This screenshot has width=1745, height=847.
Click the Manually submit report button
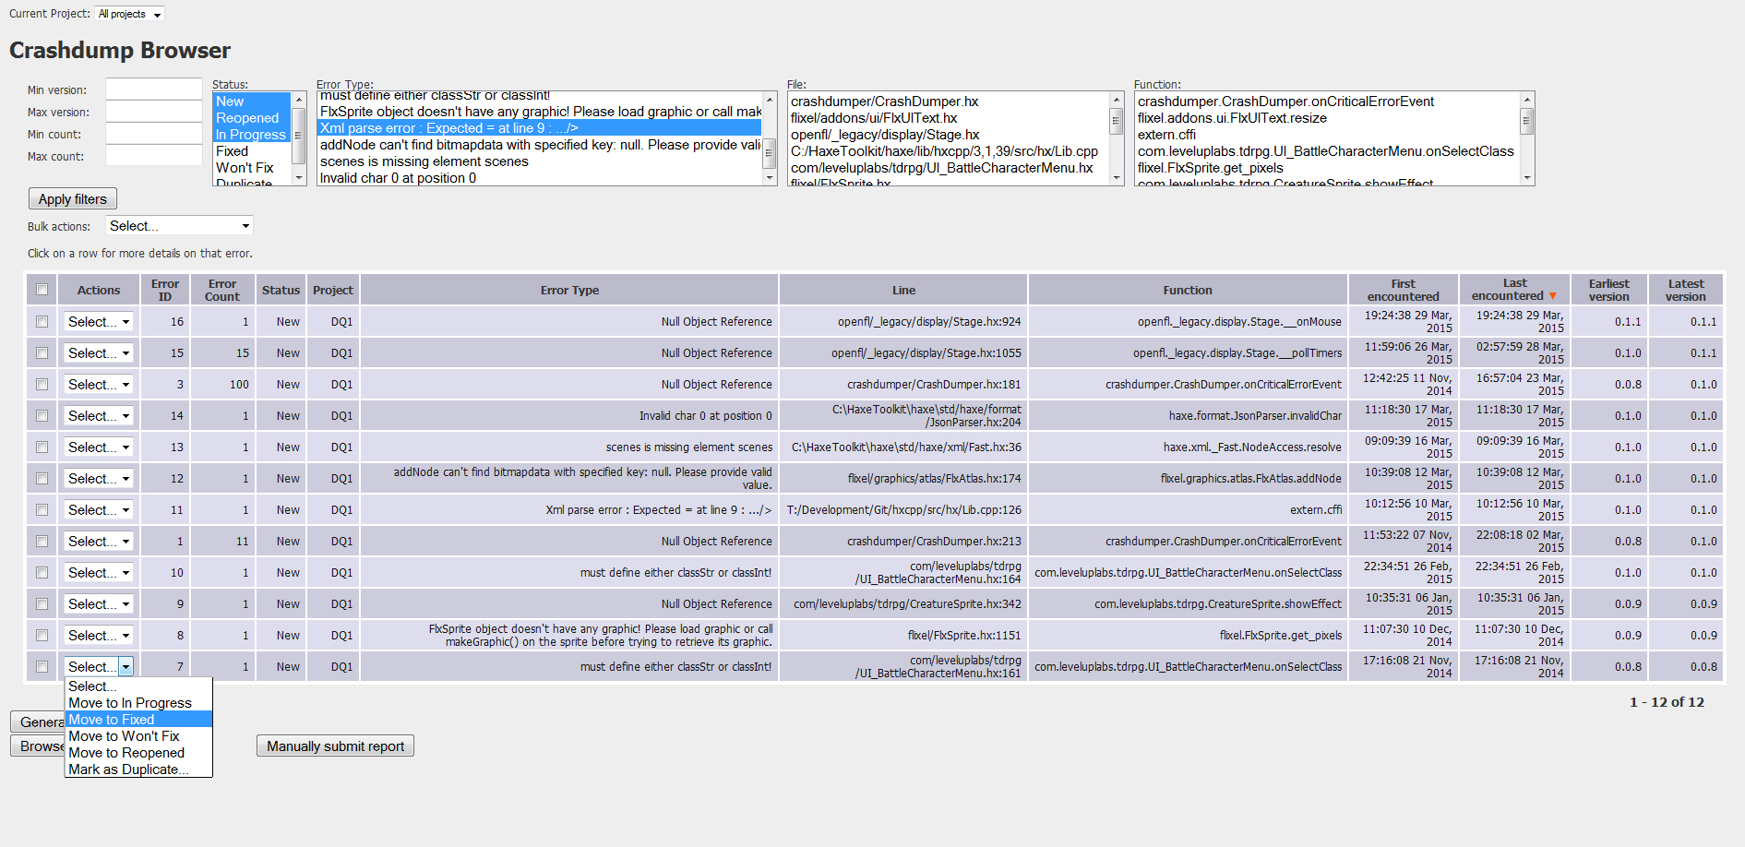click(x=335, y=746)
